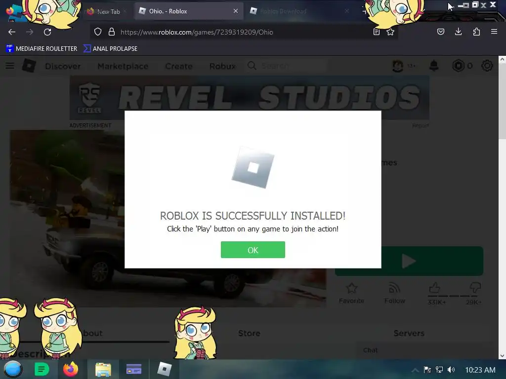
Task: Open the downloads arrow icon
Action: point(458,32)
